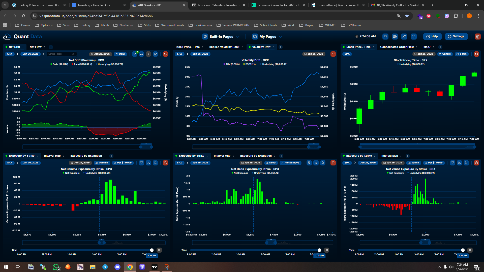This screenshot has height=272, width=484.
Task: Open the Consolidated Order Flow tab
Action: 397,47
